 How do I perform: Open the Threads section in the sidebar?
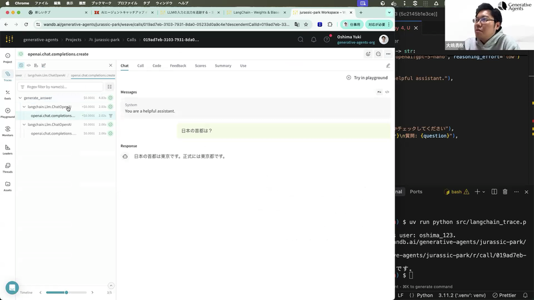coord(7,168)
